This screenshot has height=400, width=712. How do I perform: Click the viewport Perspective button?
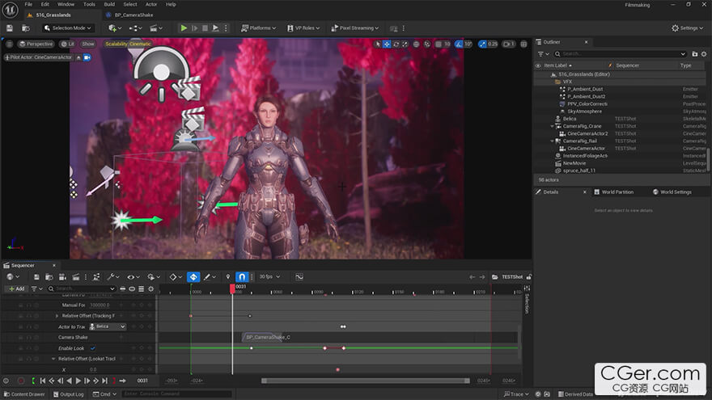point(36,44)
